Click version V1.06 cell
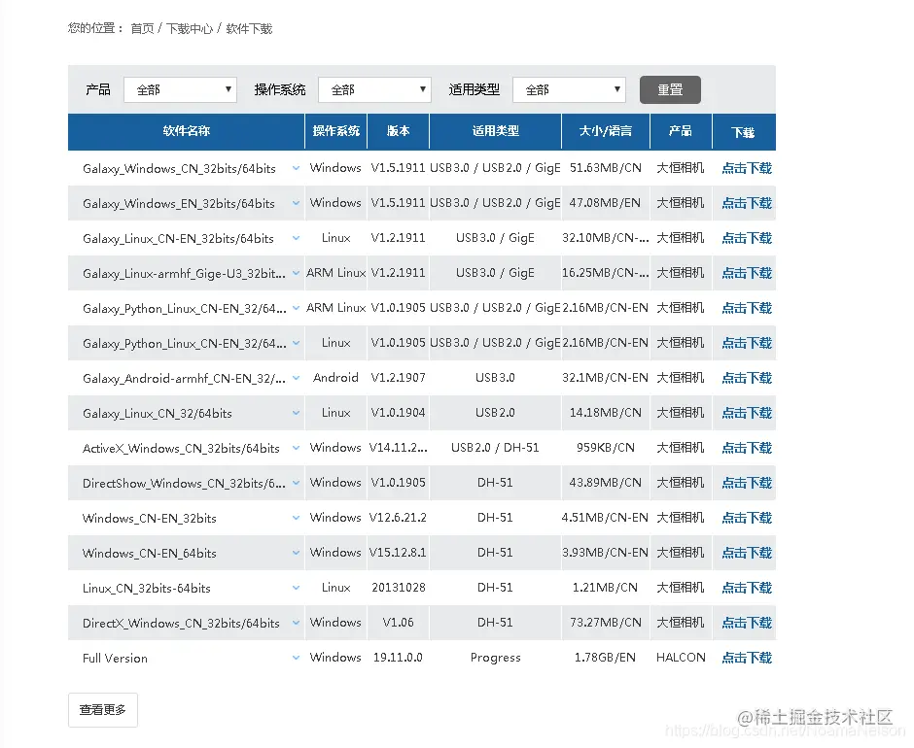This screenshot has height=748, width=914. [x=398, y=623]
